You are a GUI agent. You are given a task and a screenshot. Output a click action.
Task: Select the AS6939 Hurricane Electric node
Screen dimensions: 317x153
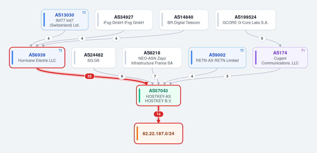point(37,58)
